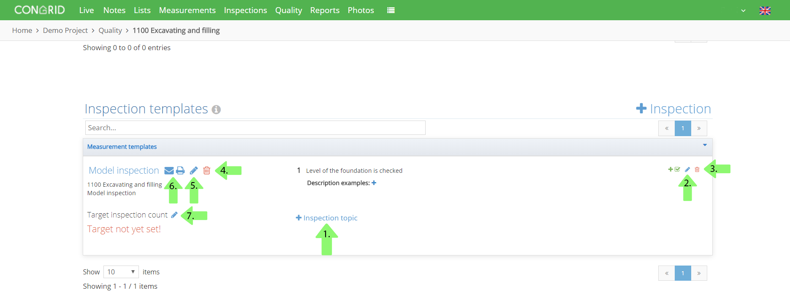Click the Congrid logo
Viewport: 790px width, 306px height.
[x=40, y=10]
